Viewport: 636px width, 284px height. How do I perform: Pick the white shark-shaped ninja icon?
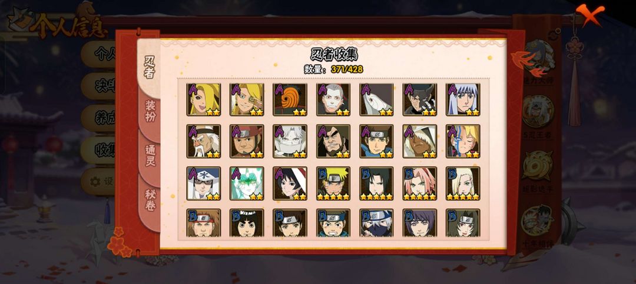(376, 99)
